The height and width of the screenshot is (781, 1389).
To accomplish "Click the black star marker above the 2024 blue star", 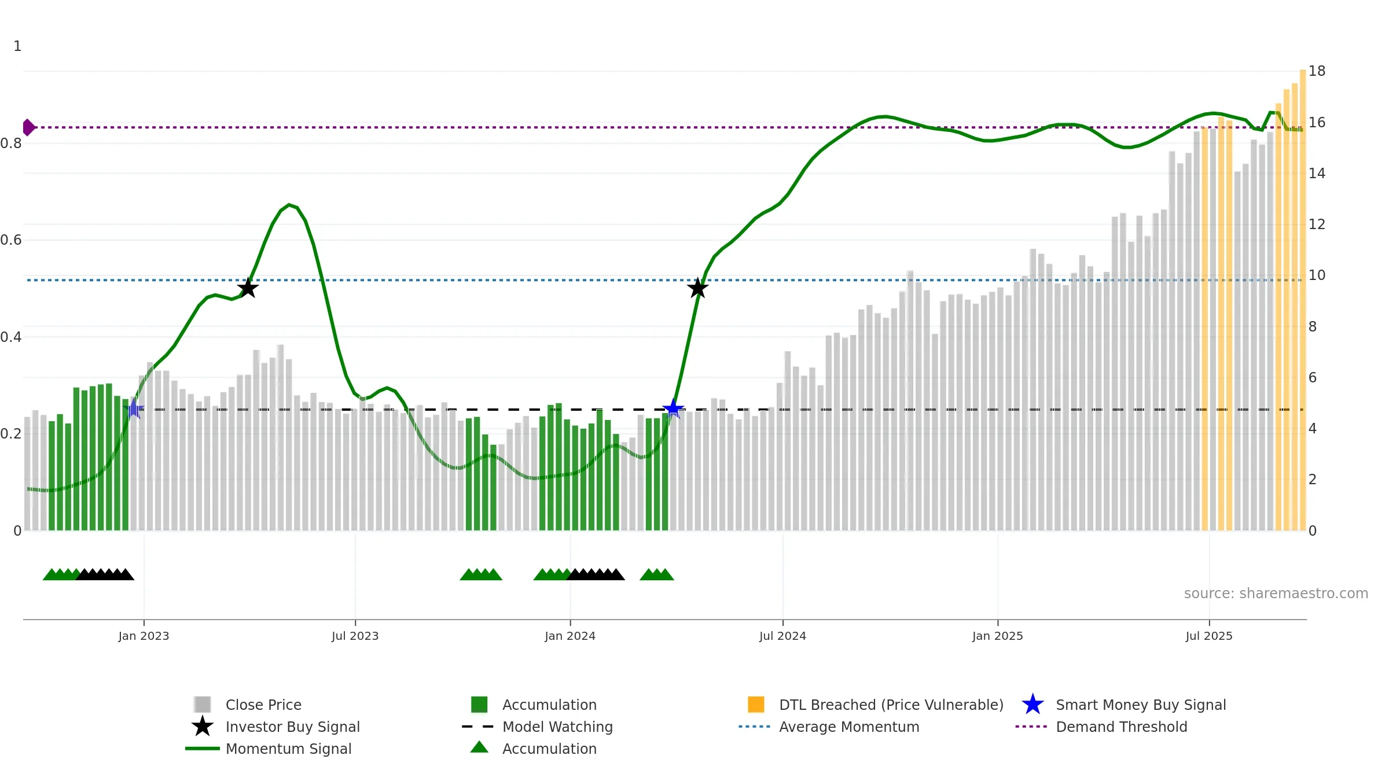I will 698,288.
